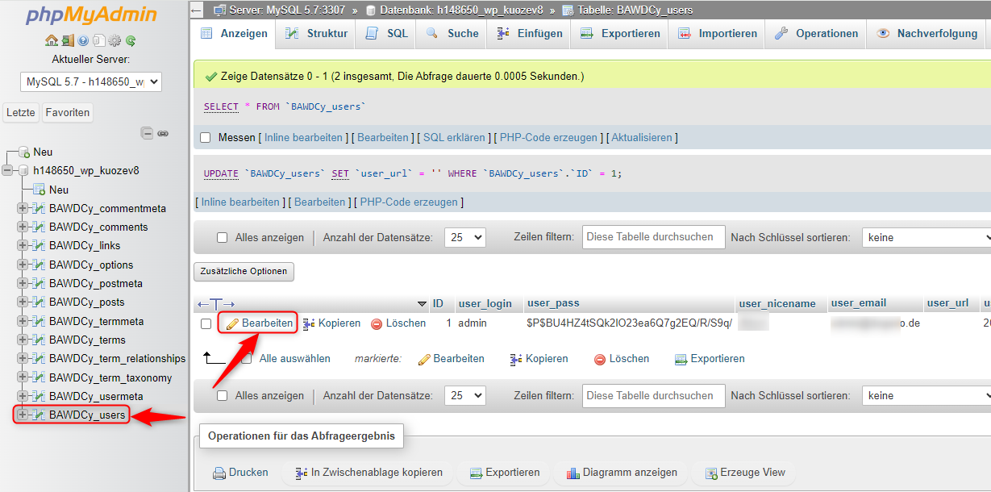Click the PHP-Code erzeugen link under SELECT query
Viewport: 991px width, 492px height.
click(x=548, y=138)
